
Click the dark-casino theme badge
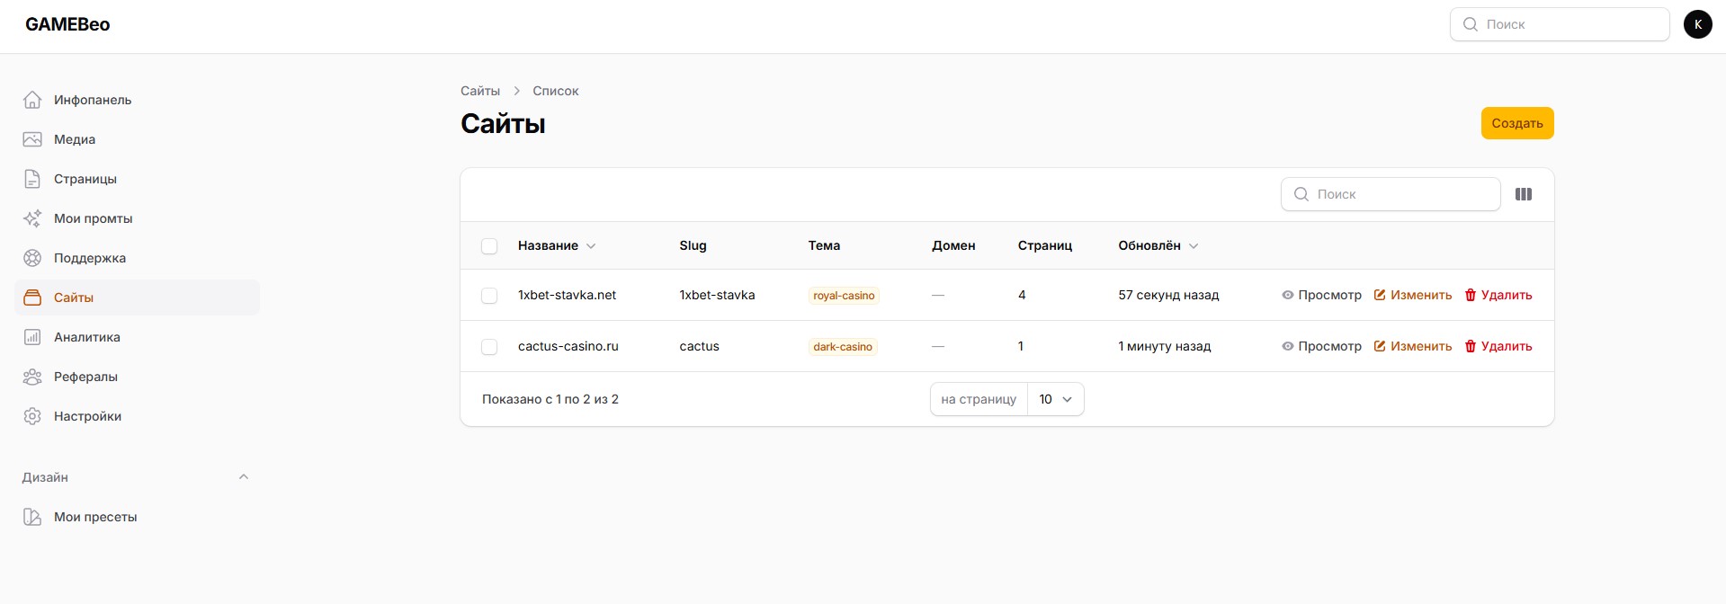click(843, 347)
